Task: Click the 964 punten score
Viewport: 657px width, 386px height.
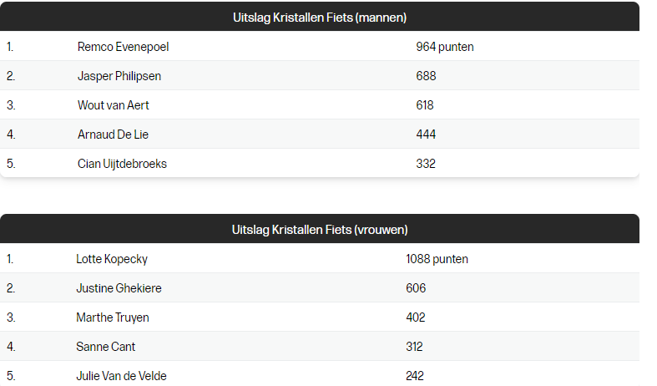Action: pos(444,47)
